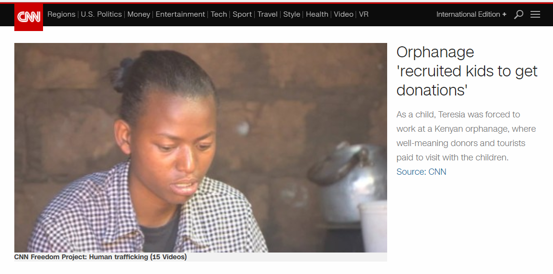
Task: Select Style in the top navigation
Action: (292, 14)
